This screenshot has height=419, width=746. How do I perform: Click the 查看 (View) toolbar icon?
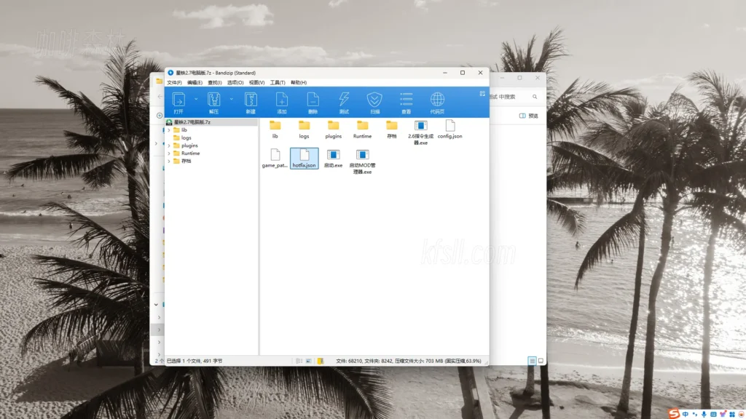click(x=406, y=100)
